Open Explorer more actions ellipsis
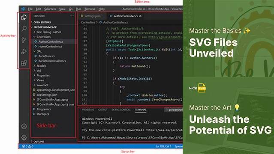 coord(72,16)
